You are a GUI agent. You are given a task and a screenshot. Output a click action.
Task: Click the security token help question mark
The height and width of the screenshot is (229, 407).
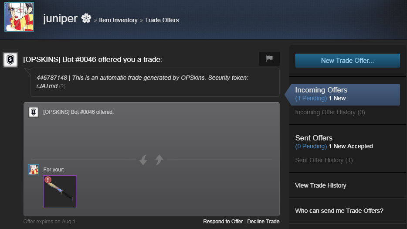click(62, 86)
